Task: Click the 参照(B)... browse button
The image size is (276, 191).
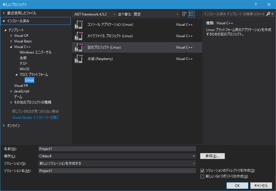Action: (212, 156)
